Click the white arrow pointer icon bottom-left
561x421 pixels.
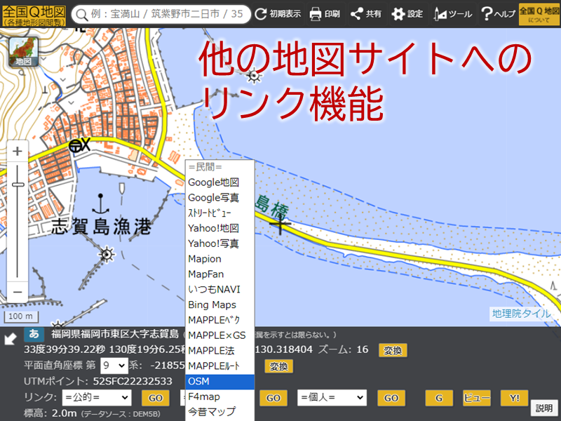click(x=10, y=338)
